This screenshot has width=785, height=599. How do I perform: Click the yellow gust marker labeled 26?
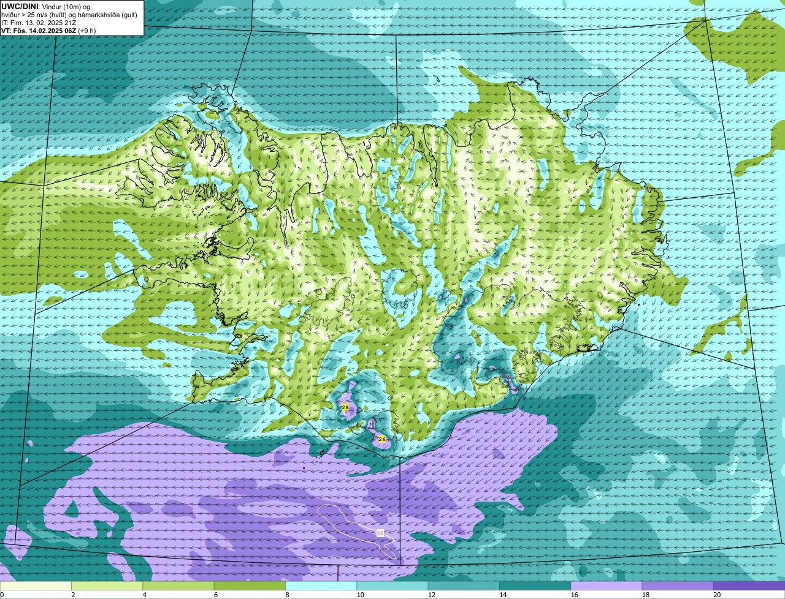381,439
